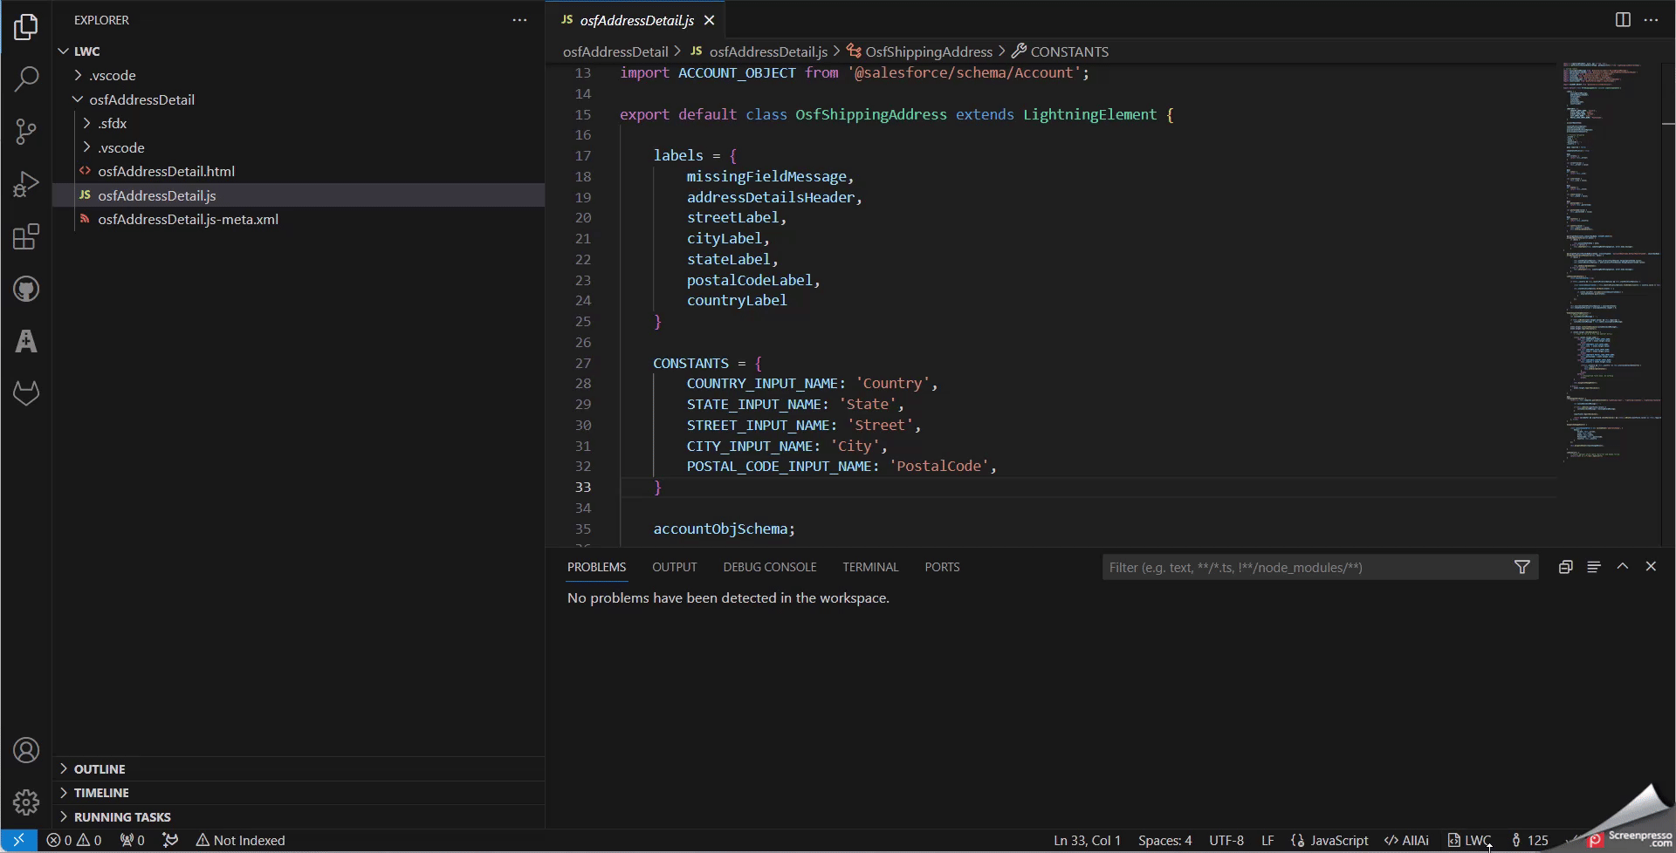This screenshot has height=853, width=1676.
Task: Collapse the osfAddressDetail folder
Action: [x=141, y=99]
